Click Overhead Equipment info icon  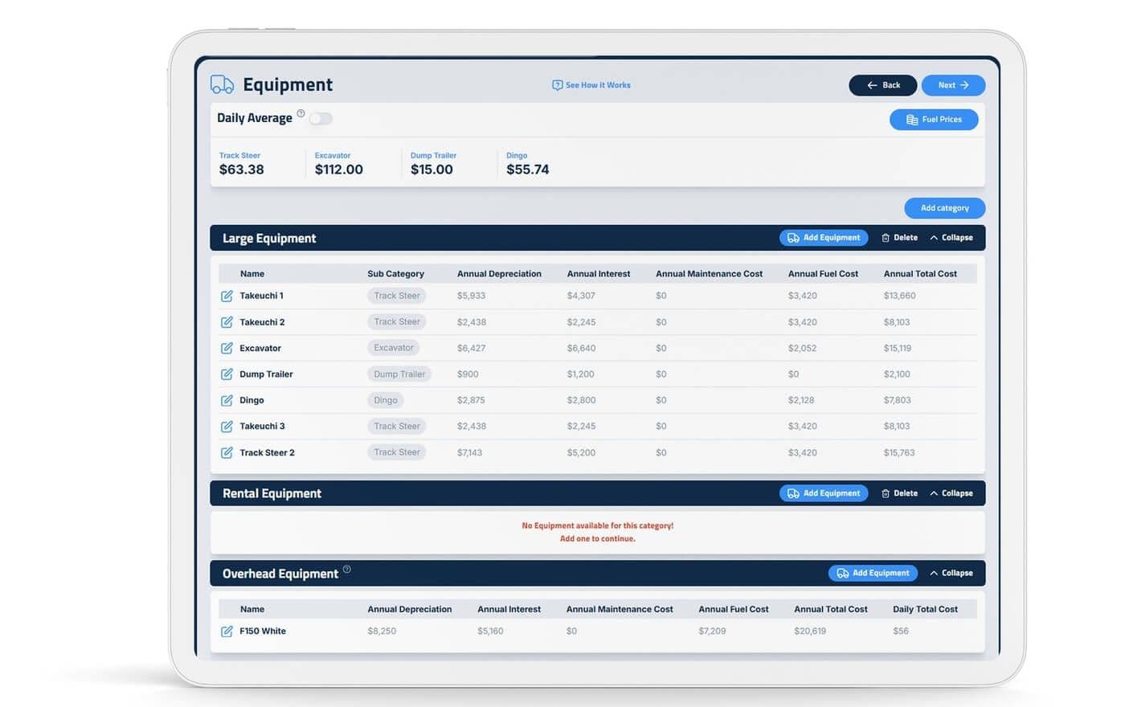click(347, 570)
